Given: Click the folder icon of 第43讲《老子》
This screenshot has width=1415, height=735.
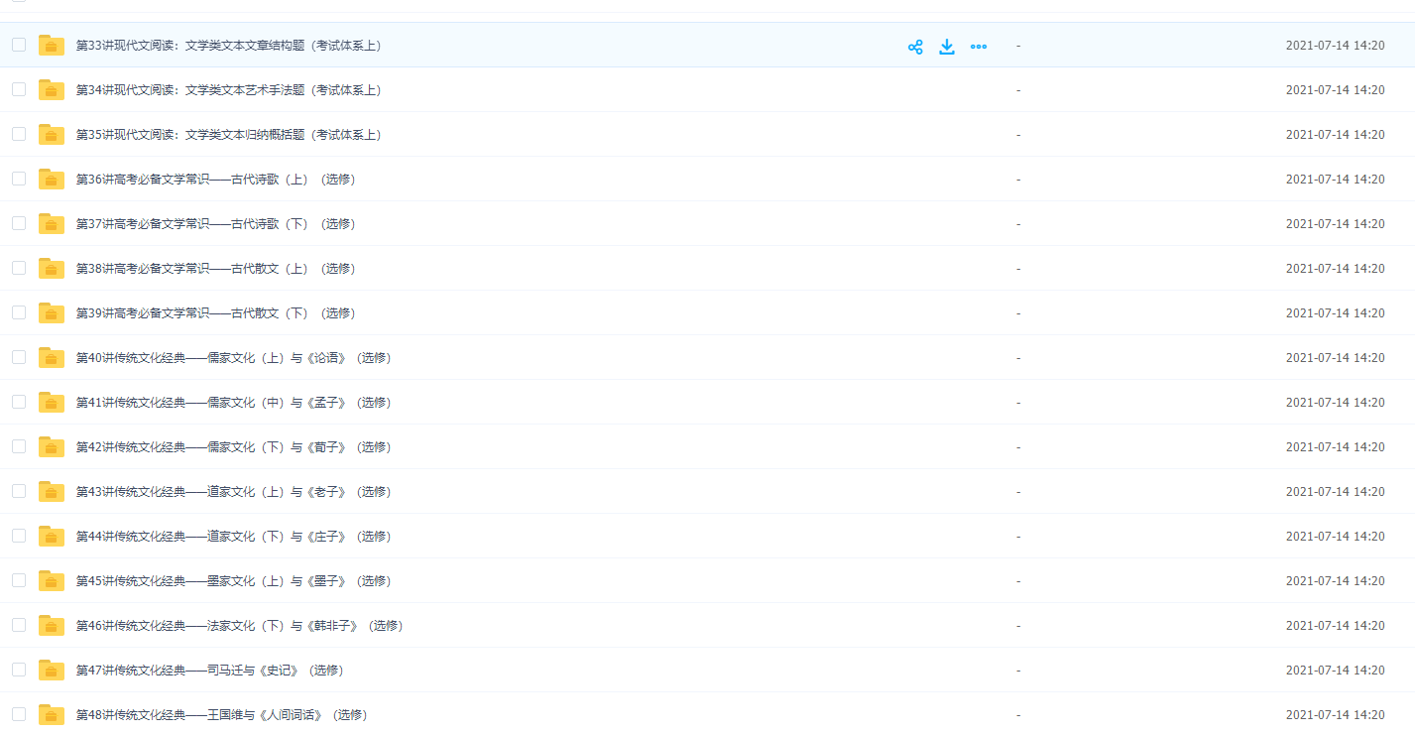Looking at the screenshot, I should point(52,492).
